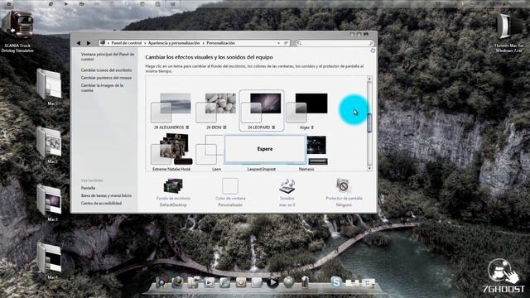Open Cambiar punteros del mouse
Screen dimensions: 530x298
point(106,78)
